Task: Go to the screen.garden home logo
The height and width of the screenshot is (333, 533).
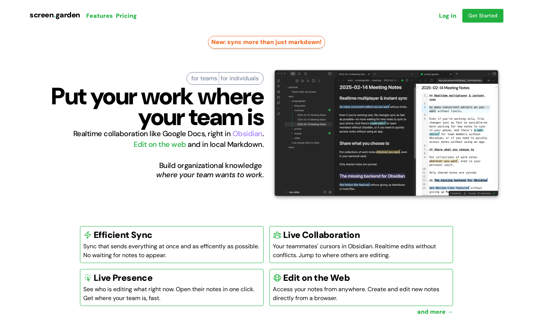Action: point(55,16)
